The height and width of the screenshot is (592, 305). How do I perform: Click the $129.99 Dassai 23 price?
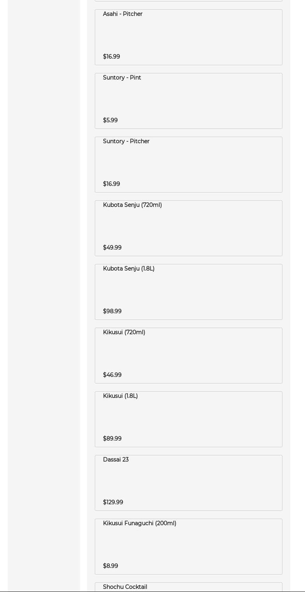click(x=113, y=502)
